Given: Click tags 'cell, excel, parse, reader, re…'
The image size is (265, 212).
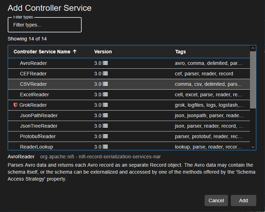Looking at the screenshot, I should pos(208,94).
